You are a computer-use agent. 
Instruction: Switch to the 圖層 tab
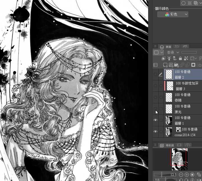166,47
